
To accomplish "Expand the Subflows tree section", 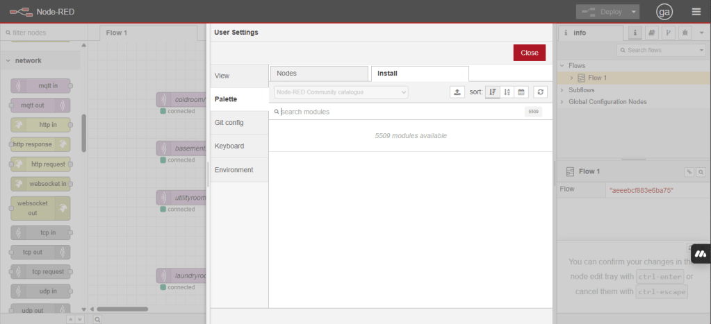I will [x=563, y=90].
